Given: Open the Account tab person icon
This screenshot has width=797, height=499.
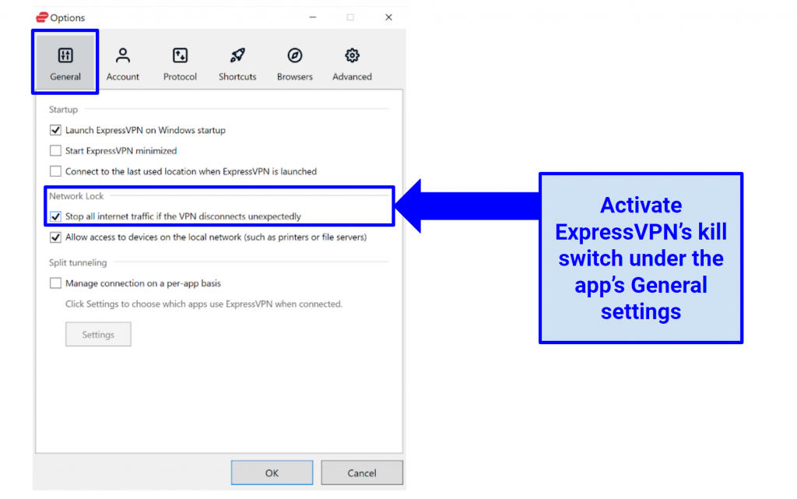Looking at the screenshot, I should pos(122,54).
